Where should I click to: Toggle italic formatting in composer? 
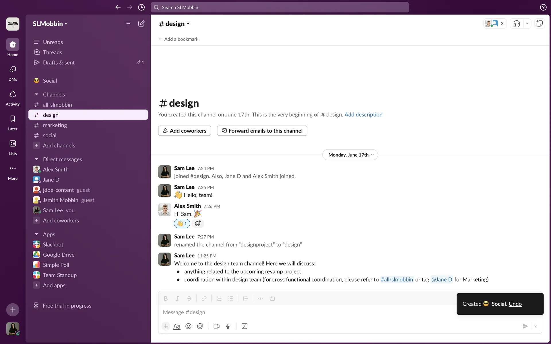pyautogui.click(x=177, y=298)
